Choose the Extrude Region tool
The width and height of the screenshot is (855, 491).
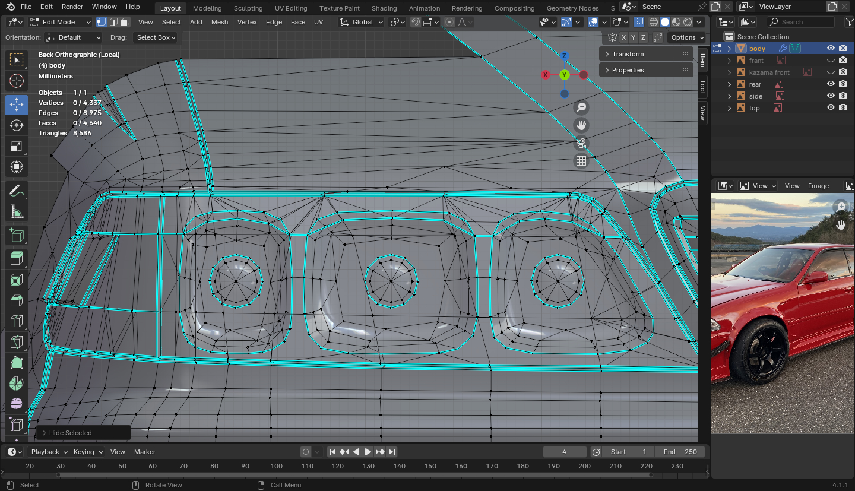point(17,258)
